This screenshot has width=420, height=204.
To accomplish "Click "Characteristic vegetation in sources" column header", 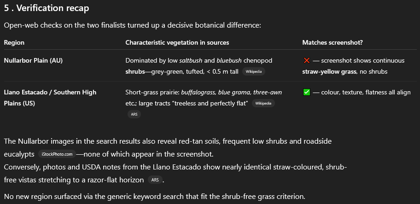I will tap(177, 42).
